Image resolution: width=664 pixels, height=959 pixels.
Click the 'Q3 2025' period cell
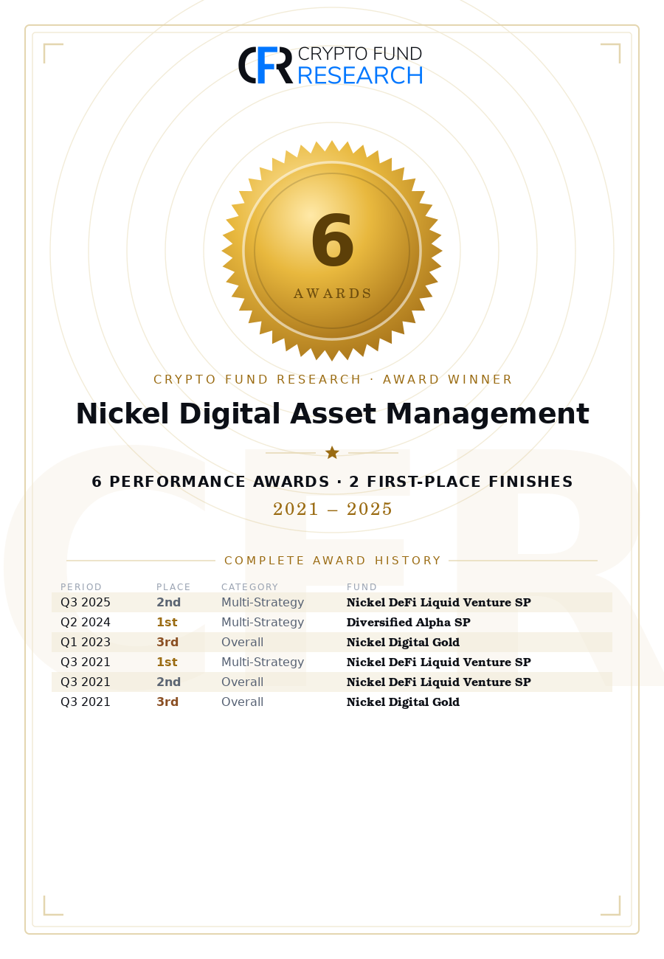[86, 603]
